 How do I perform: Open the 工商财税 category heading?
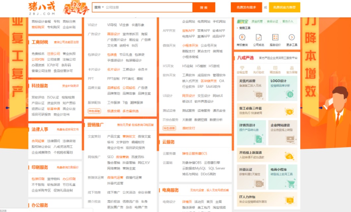click(x=40, y=42)
